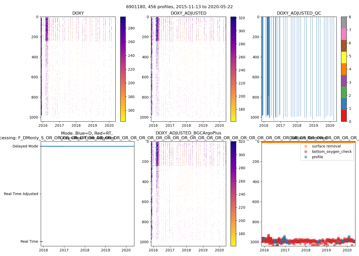This screenshot has height=256, width=359.
Task: Click the DOXY plot title
Action: 78,13
